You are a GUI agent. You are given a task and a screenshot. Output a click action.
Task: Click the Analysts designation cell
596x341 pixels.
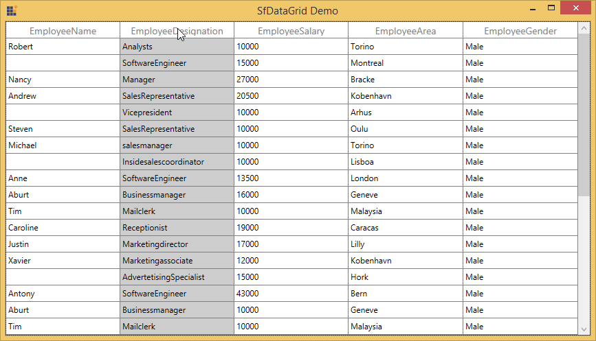(x=177, y=47)
